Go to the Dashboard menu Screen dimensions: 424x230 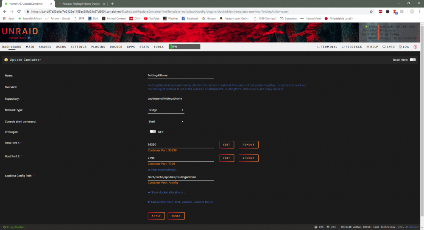[x=11, y=47]
